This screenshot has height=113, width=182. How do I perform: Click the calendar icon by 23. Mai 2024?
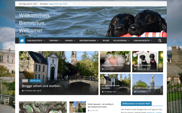pos(135,92)
